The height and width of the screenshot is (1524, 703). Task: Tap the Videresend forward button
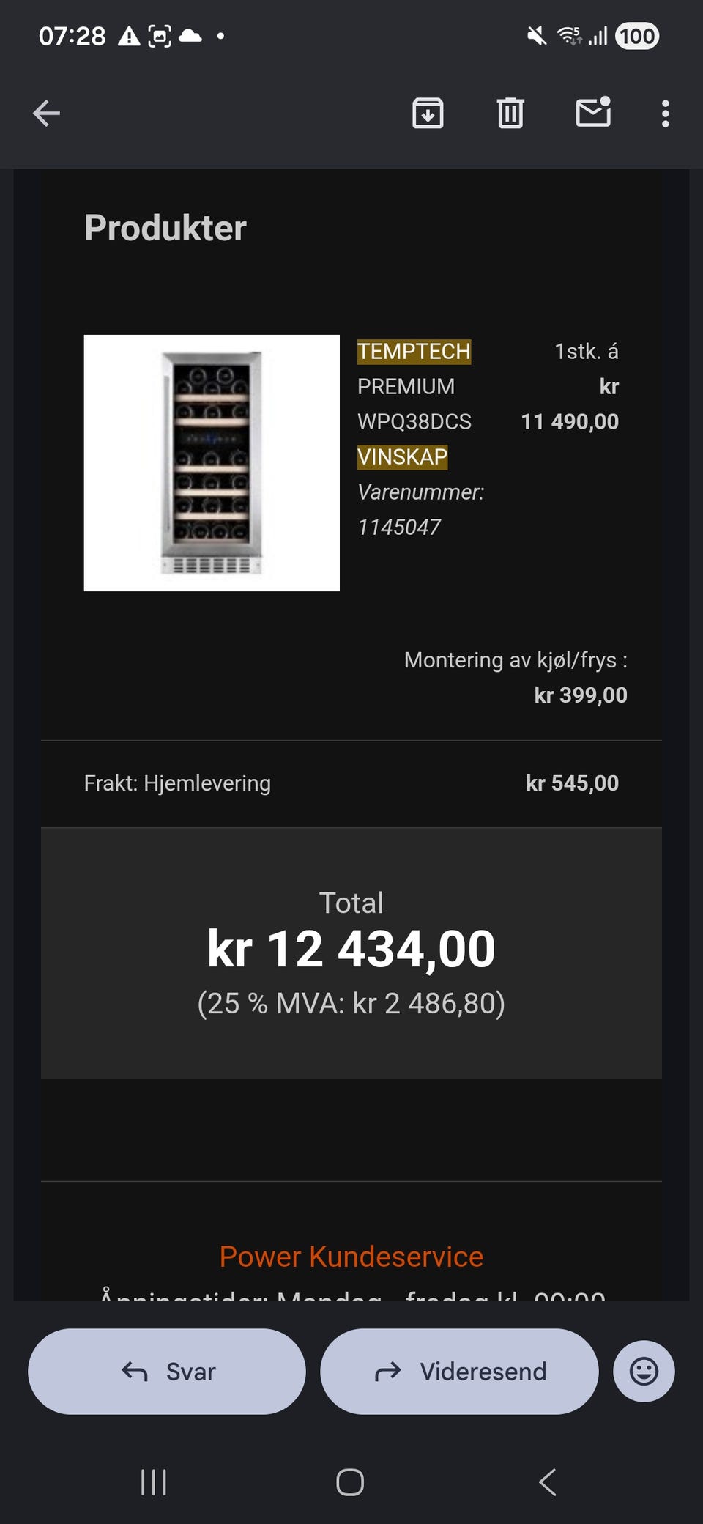[459, 1371]
